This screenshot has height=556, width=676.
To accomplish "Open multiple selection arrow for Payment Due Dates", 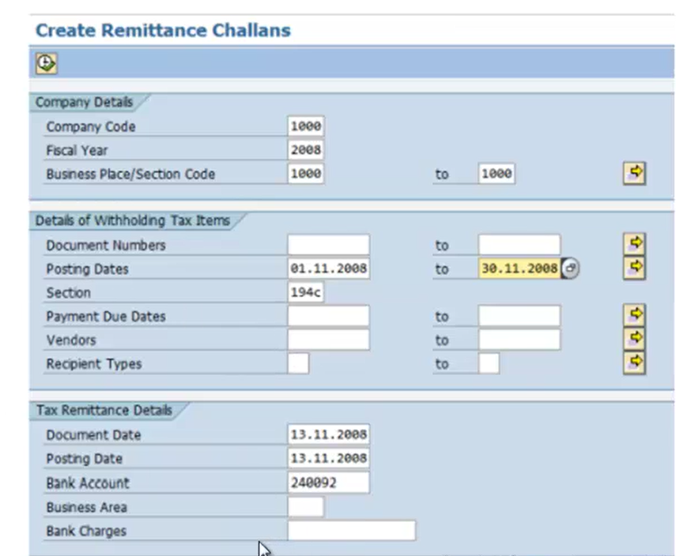I will point(635,316).
